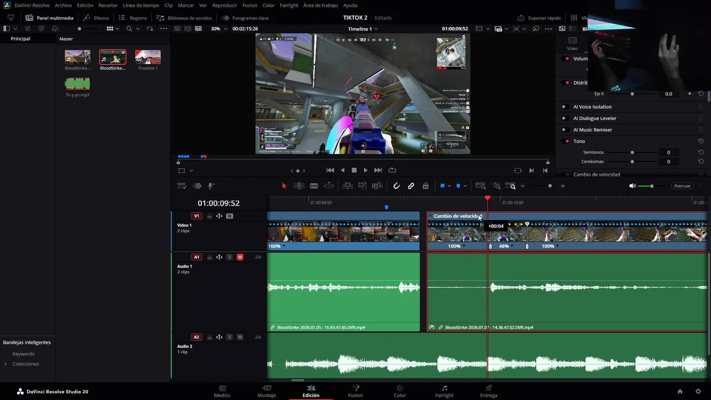Toggle the linked selection chain icon

(x=411, y=186)
